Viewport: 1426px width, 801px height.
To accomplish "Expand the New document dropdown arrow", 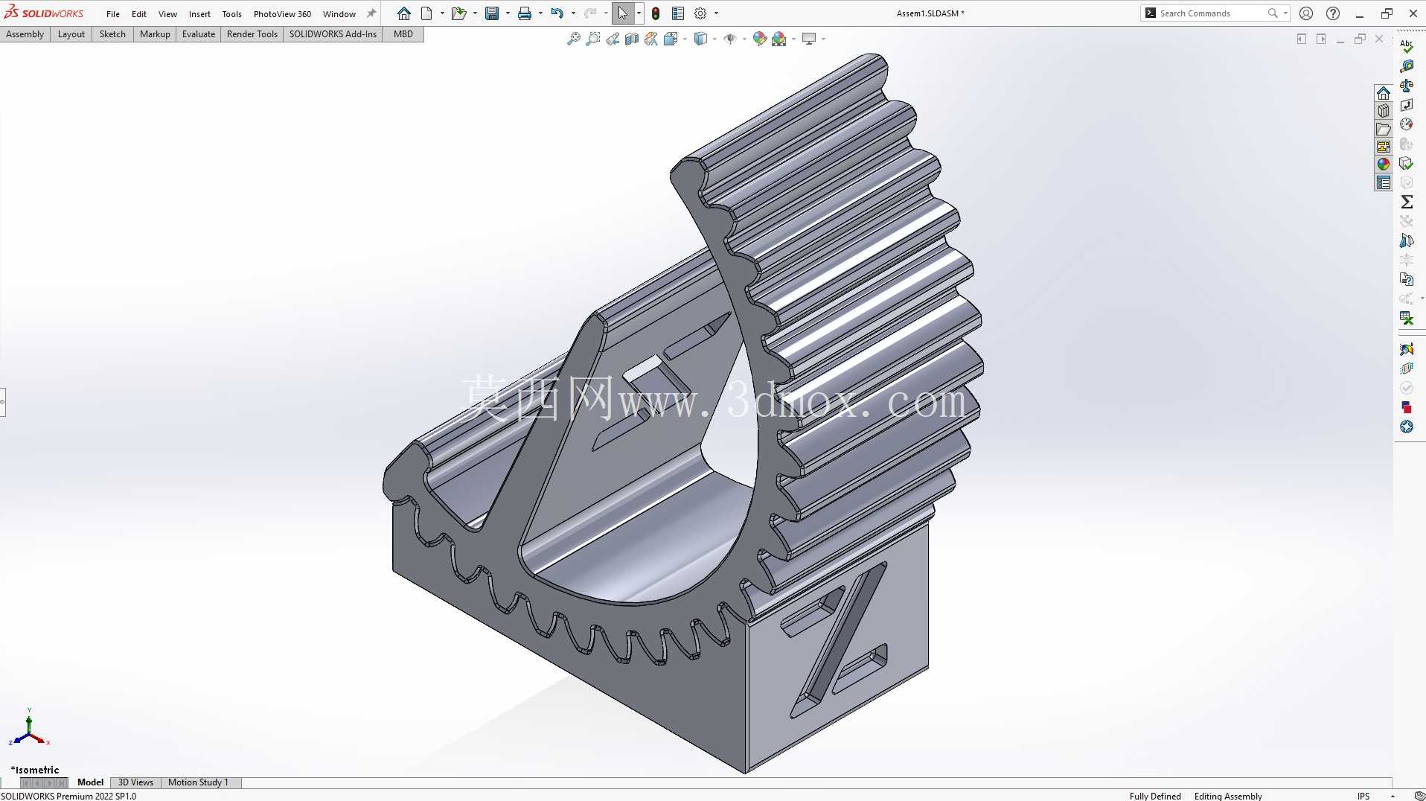I will [442, 13].
